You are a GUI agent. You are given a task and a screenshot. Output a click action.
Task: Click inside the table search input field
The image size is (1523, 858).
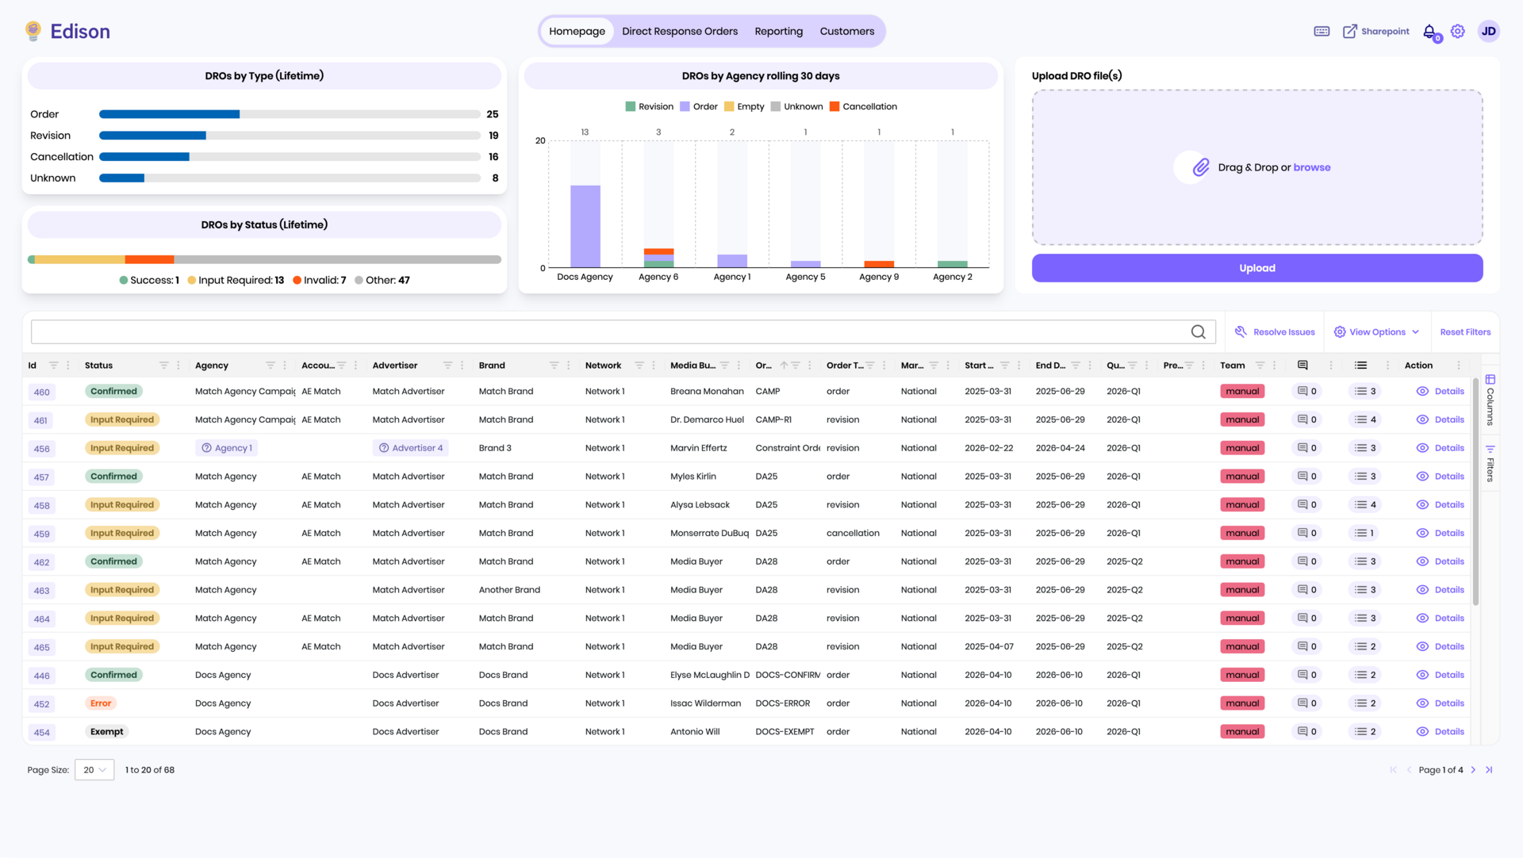[x=555, y=331]
